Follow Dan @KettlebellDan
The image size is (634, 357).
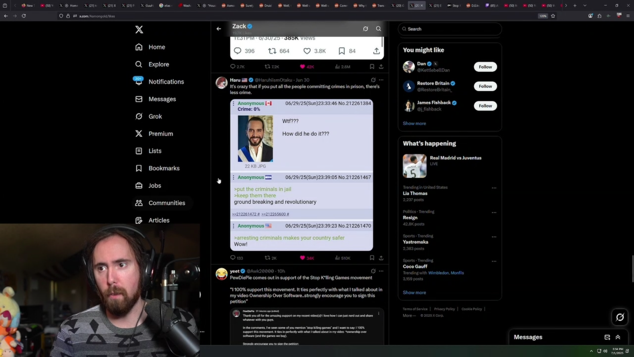(x=485, y=67)
